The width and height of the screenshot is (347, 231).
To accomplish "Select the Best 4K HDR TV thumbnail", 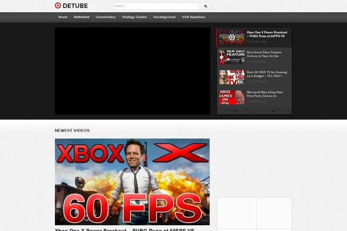I will point(232,77).
